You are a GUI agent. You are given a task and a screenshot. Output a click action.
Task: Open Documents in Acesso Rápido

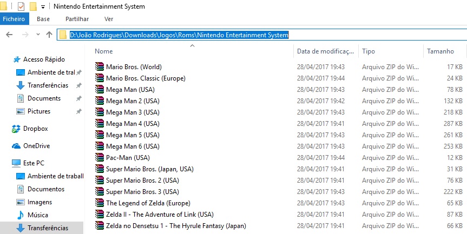[44, 98]
